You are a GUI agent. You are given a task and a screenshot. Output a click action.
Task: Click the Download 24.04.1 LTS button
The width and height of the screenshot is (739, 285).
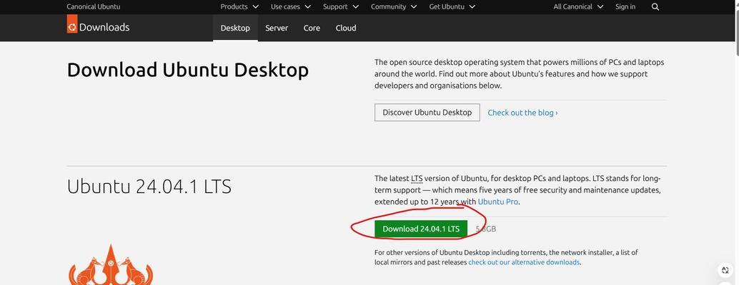pos(421,229)
